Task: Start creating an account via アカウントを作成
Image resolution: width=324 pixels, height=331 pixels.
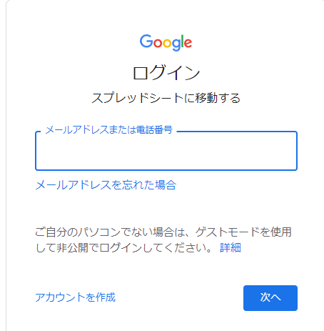Action: (x=75, y=297)
